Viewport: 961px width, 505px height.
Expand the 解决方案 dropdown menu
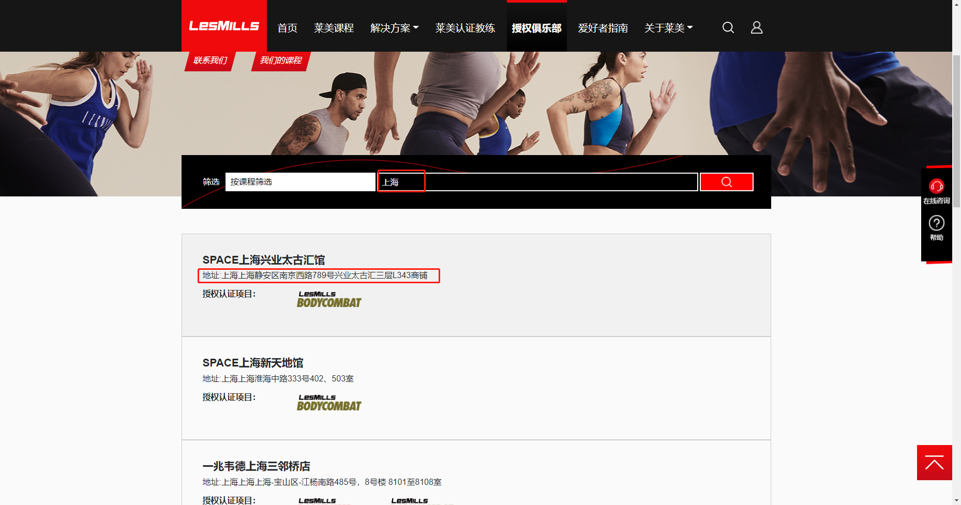point(395,28)
